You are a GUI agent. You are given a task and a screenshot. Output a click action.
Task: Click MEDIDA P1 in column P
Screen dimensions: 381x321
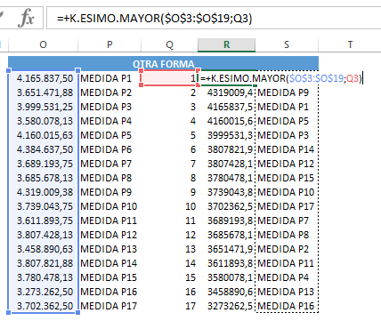click(x=106, y=78)
